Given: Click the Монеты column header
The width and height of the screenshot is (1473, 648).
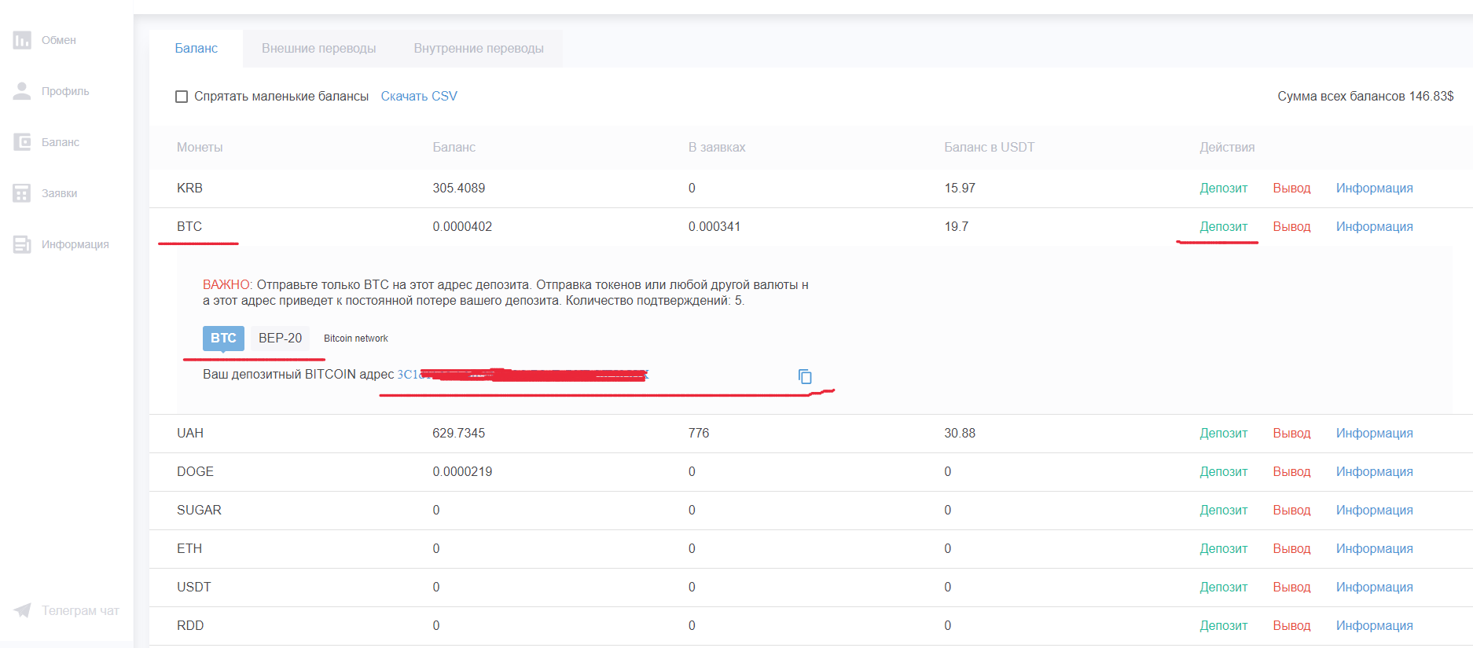Looking at the screenshot, I should (x=200, y=148).
